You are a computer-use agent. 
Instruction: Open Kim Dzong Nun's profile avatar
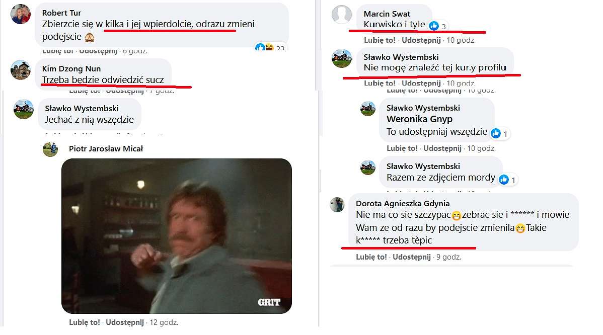(x=21, y=70)
